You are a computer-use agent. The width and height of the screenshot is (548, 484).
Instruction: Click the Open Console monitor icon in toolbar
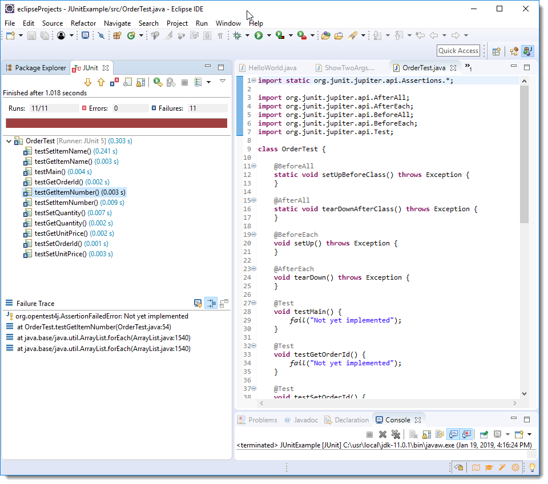85,35
